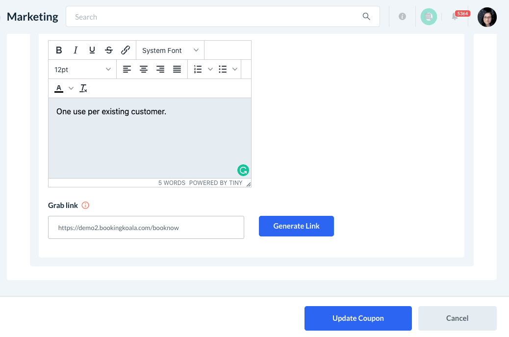This screenshot has width=509, height=337.
Task: Click the Generate Link button
Action: (296, 226)
